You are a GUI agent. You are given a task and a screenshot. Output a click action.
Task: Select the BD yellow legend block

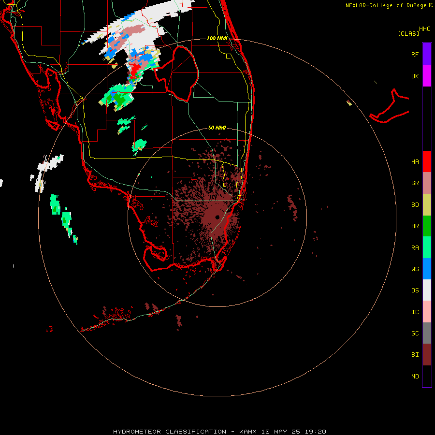[x=427, y=204]
